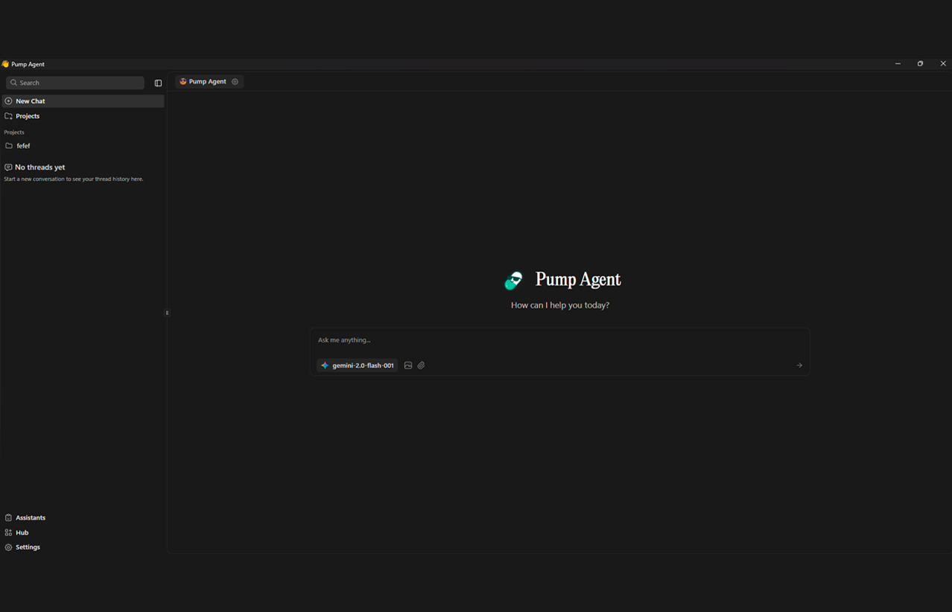The width and height of the screenshot is (952, 612).
Task: Click the image attachment icon in the chat box
Action: tap(407, 366)
